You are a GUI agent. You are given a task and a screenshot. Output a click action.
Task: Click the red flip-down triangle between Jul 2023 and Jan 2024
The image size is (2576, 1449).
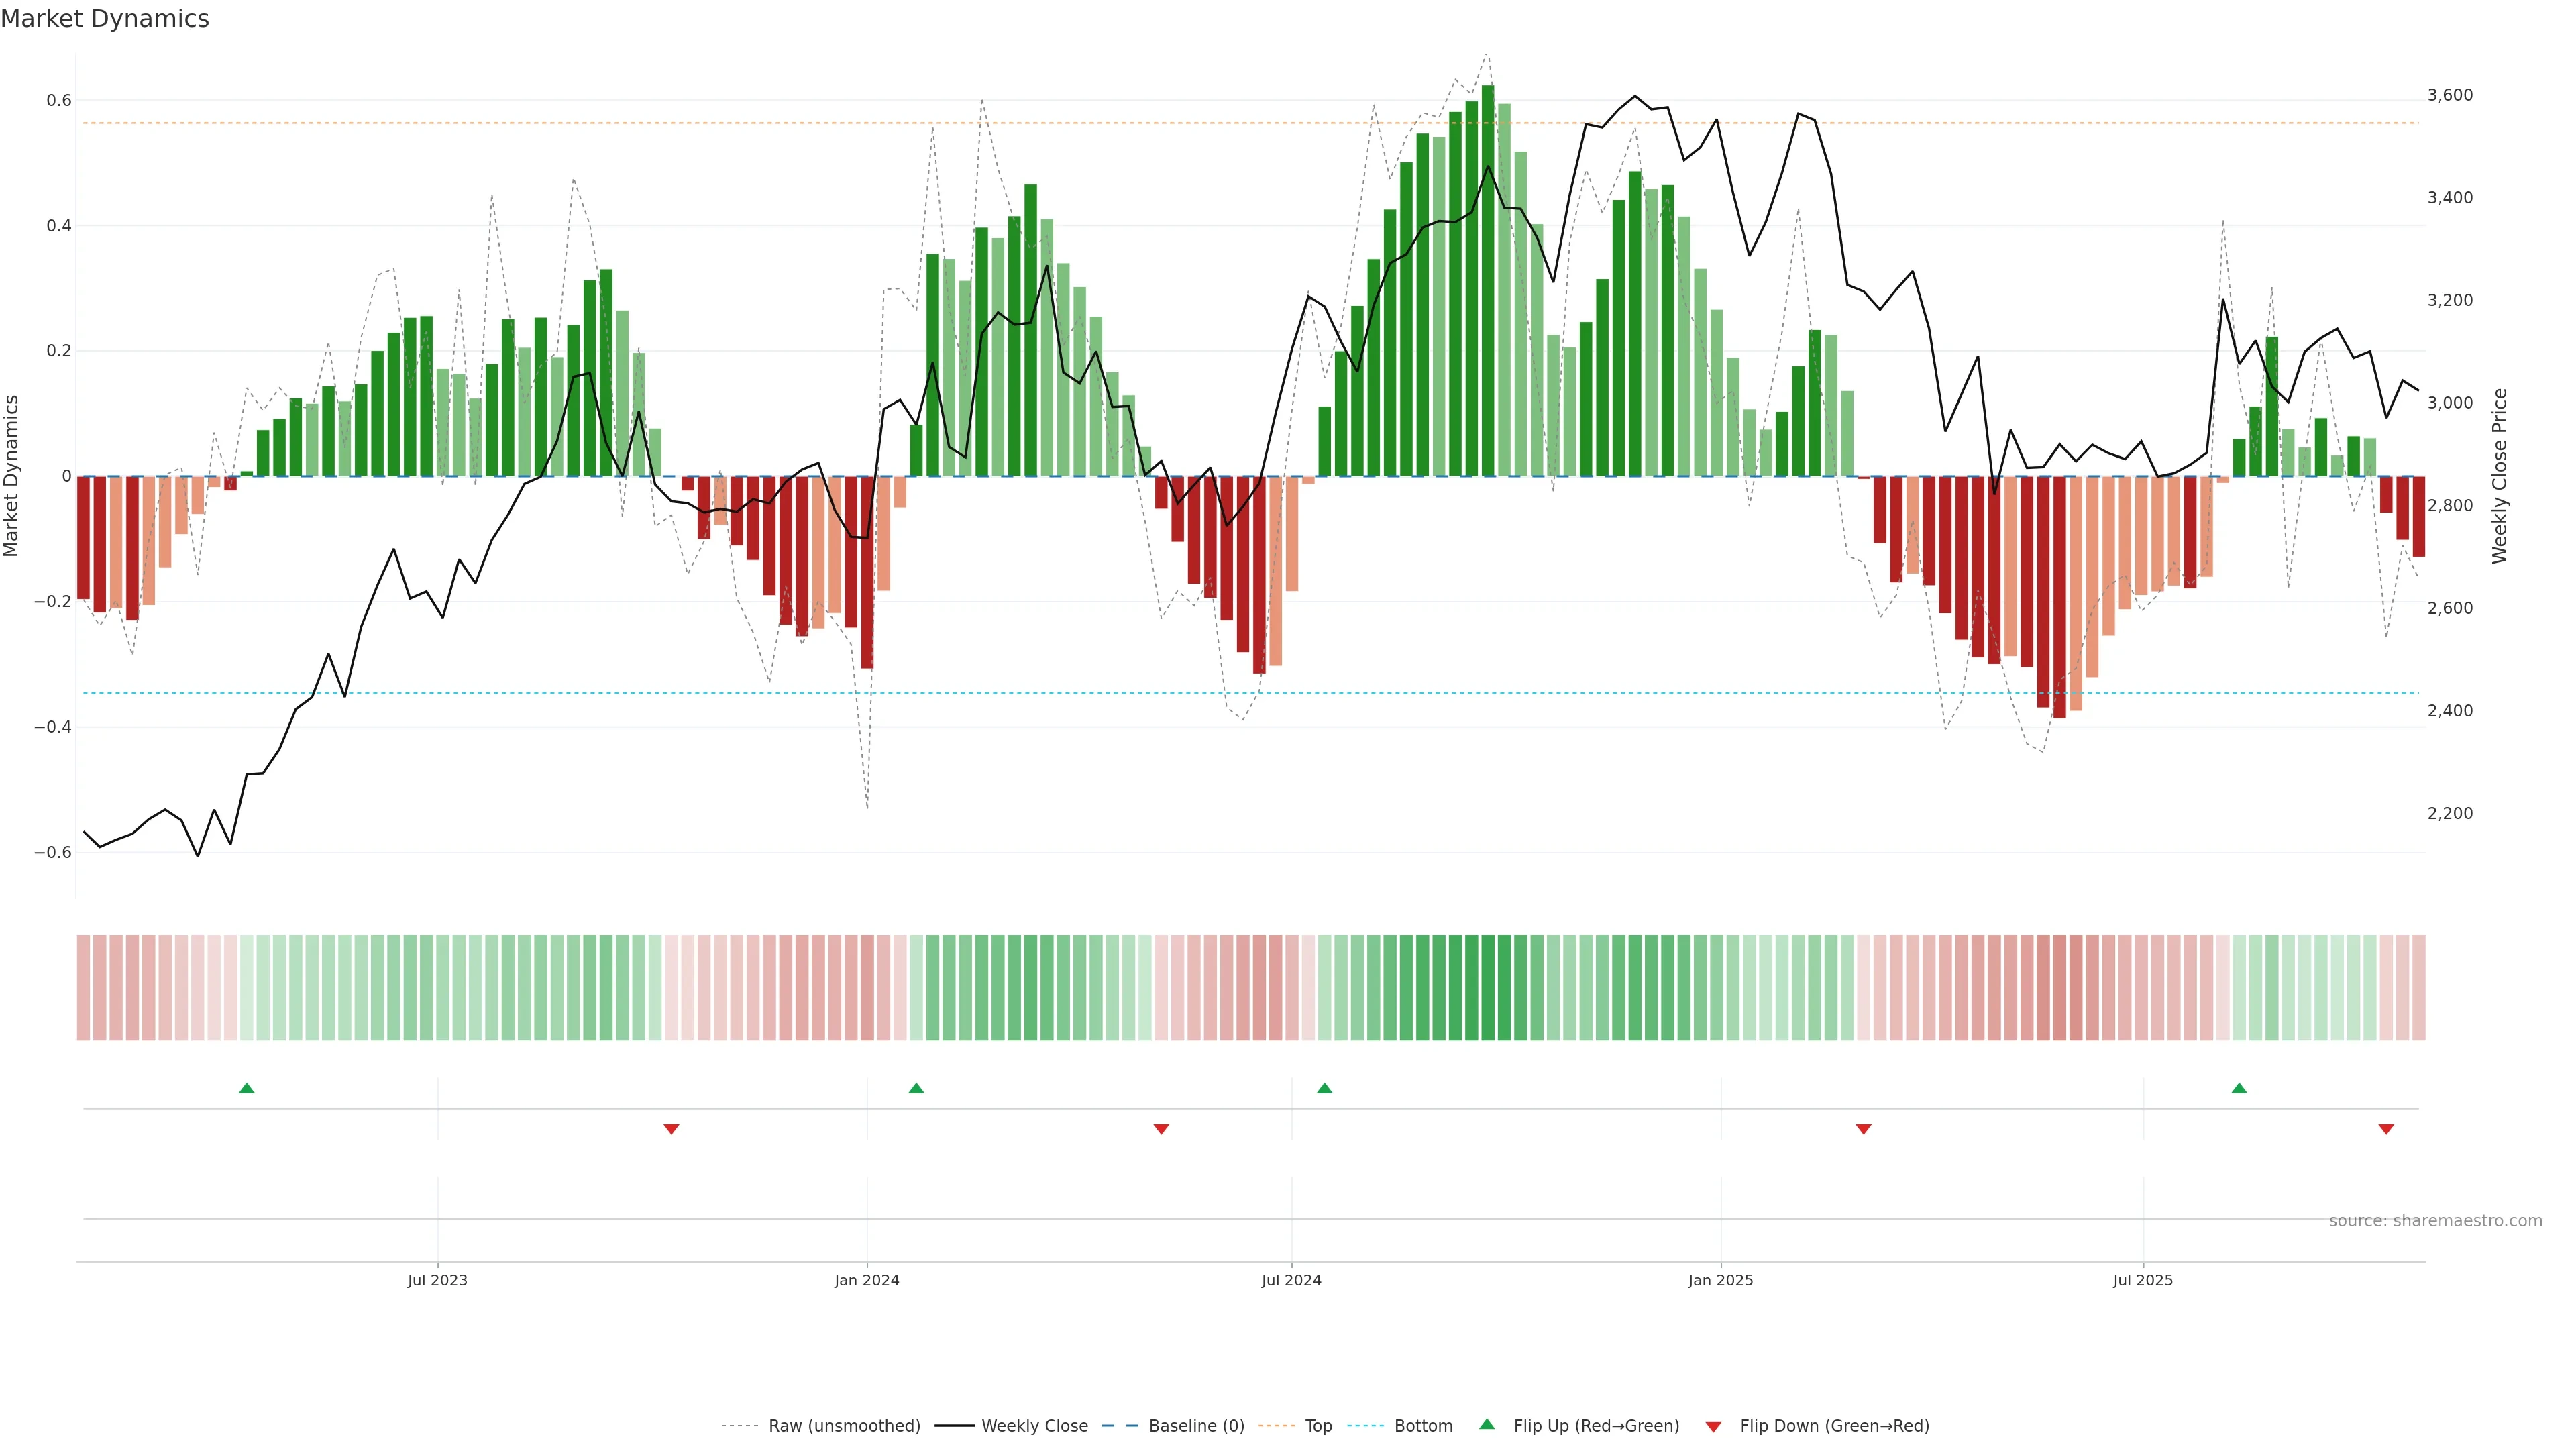point(671,1129)
